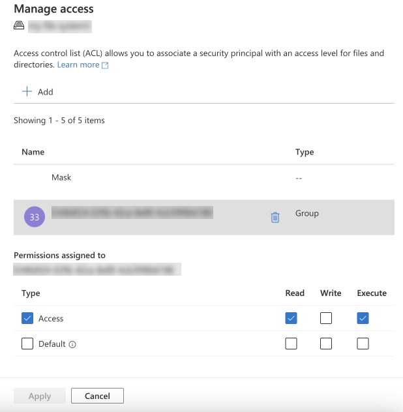Open the Learn more link
This screenshot has width=403, height=412.
78,65
